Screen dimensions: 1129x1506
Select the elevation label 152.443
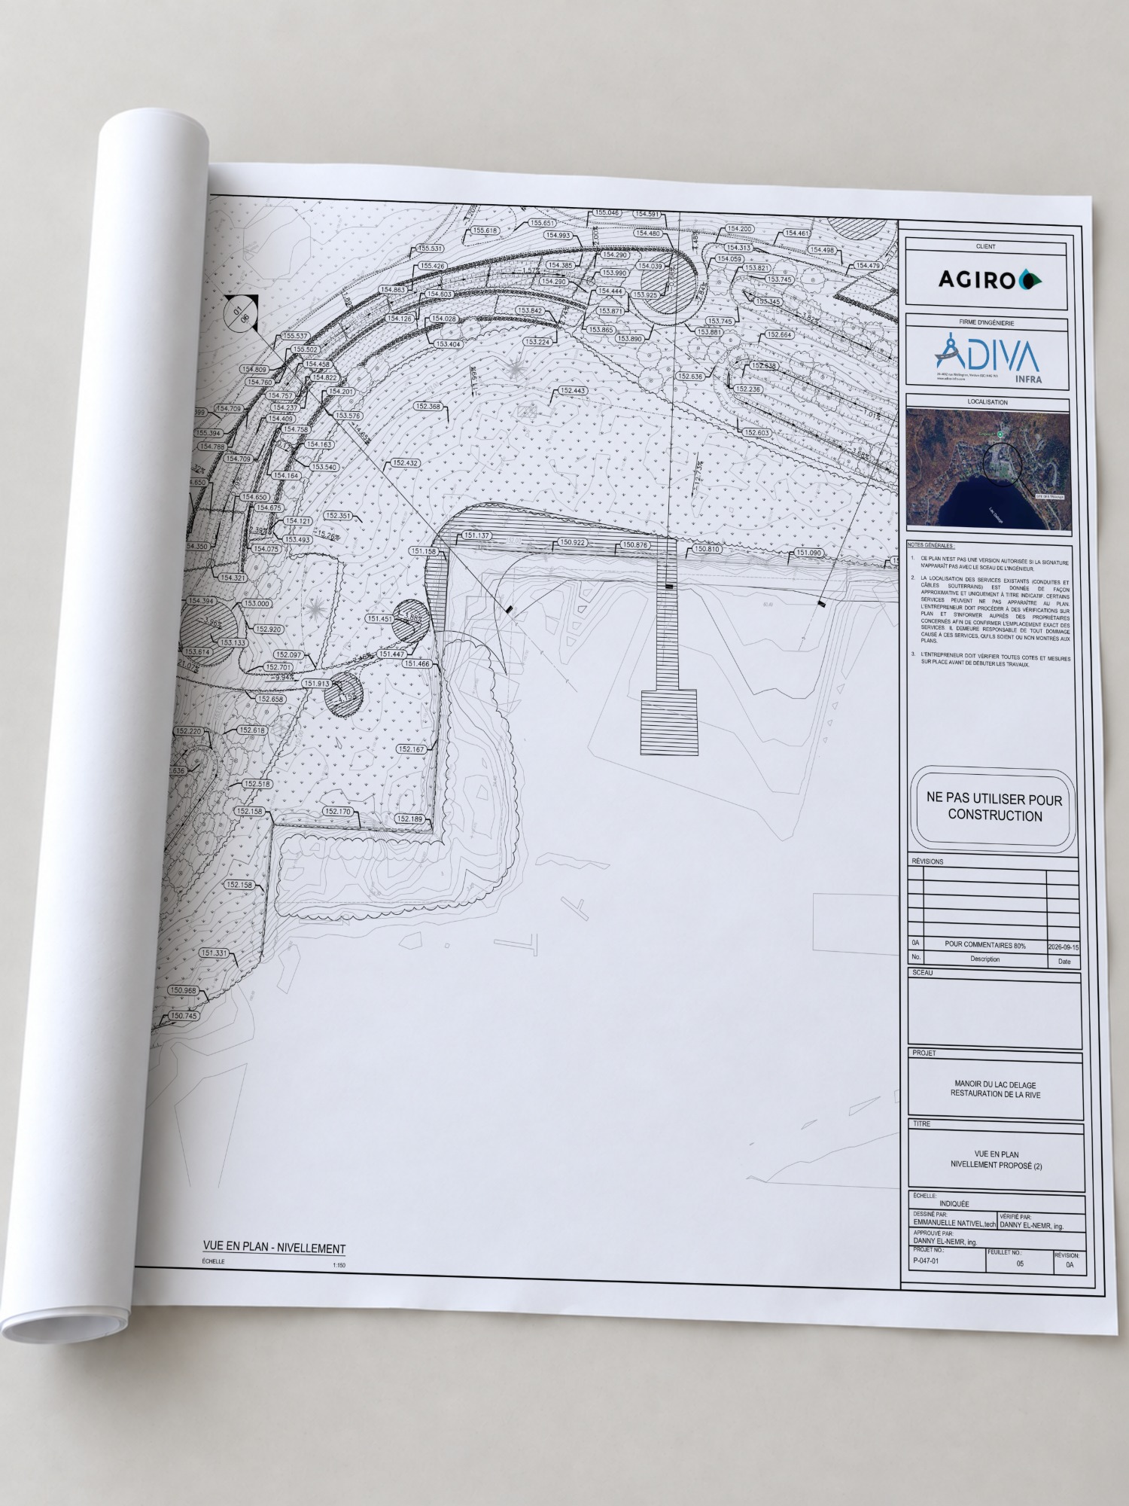(573, 391)
